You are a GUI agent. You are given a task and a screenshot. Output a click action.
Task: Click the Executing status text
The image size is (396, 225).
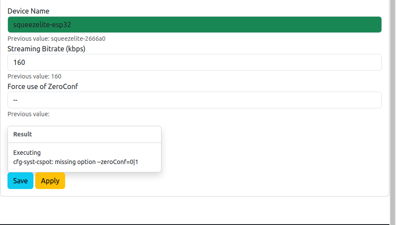point(27,153)
